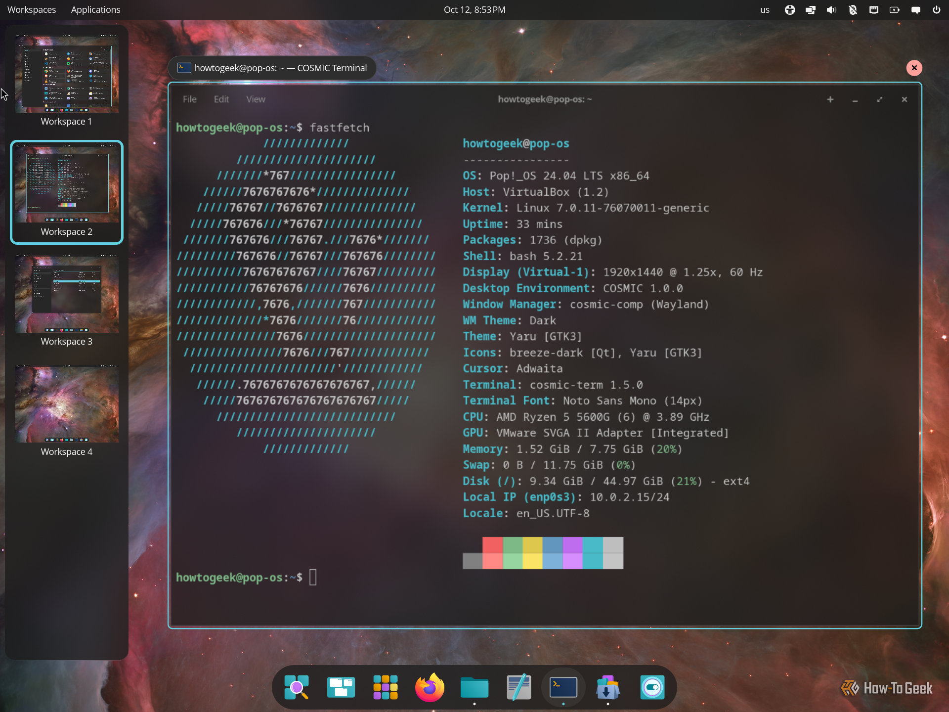The height and width of the screenshot is (712, 949).
Task: Open the notifications applet in top panel
Action: pos(916,10)
